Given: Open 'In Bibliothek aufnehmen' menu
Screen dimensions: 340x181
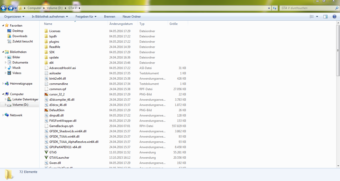Looking at the screenshot, I should click(50, 17).
